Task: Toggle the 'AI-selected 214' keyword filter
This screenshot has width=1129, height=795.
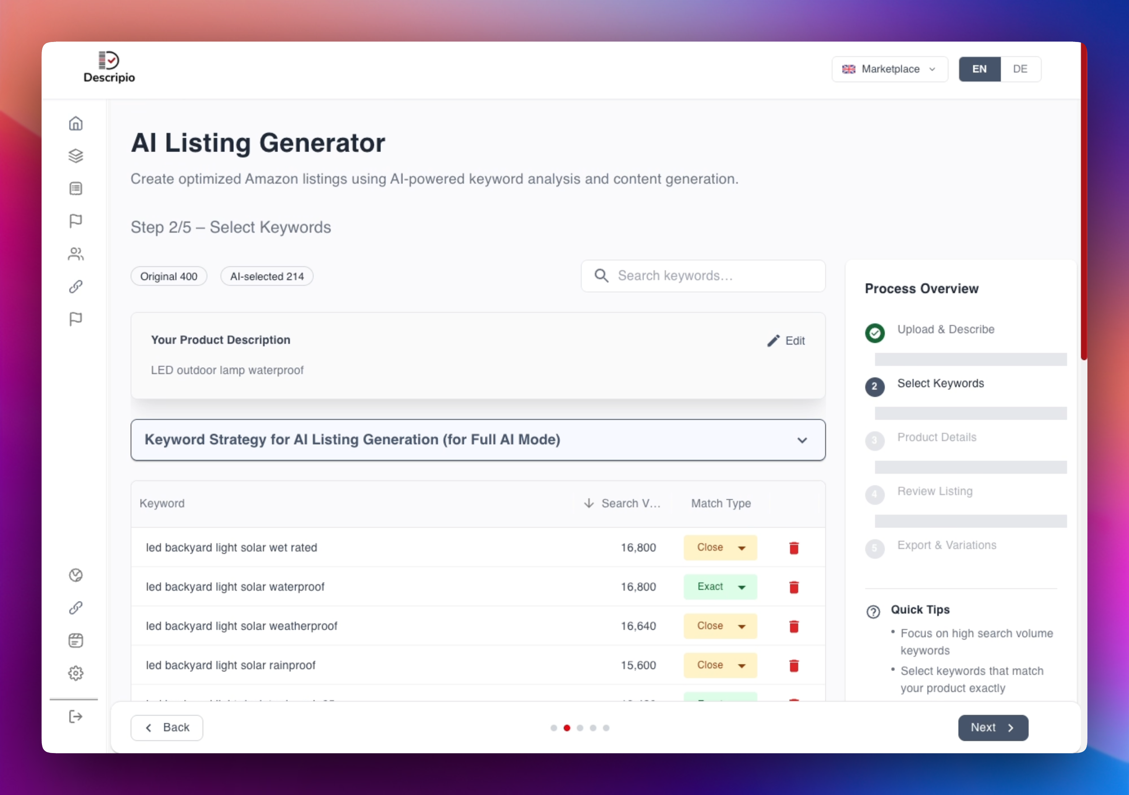Action: pos(266,276)
